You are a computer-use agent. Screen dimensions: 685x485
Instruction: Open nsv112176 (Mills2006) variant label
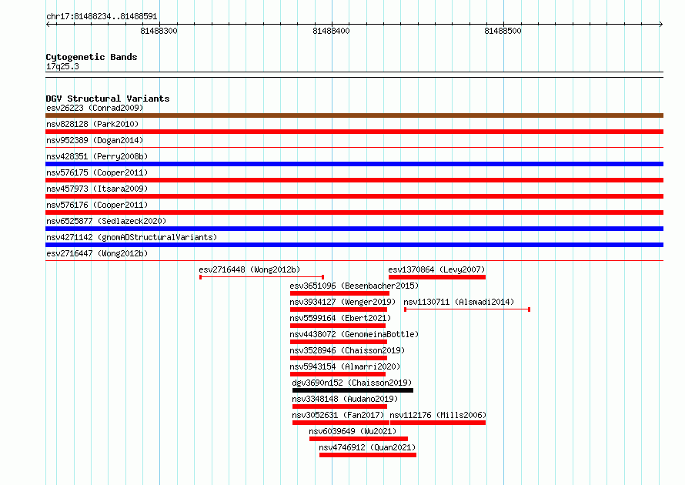(x=438, y=415)
